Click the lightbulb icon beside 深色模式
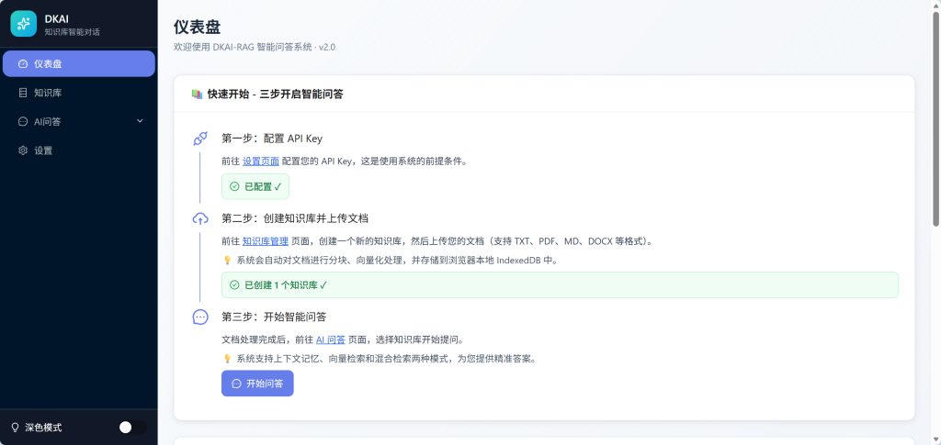The height and width of the screenshot is (445, 941). pyautogui.click(x=16, y=427)
